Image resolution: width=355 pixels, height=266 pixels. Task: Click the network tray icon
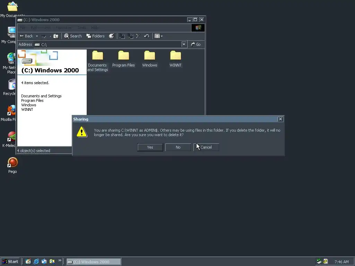319,262
